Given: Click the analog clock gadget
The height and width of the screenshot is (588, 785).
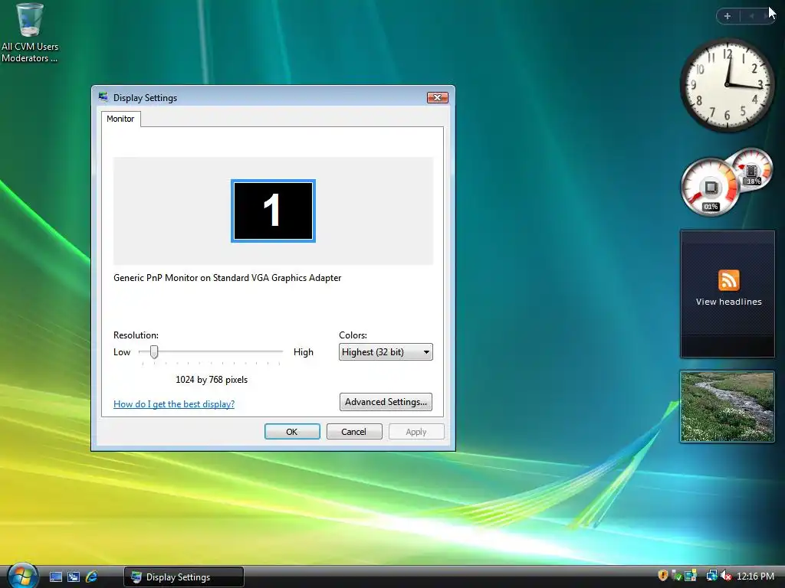Looking at the screenshot, I should tap(728, 85).
